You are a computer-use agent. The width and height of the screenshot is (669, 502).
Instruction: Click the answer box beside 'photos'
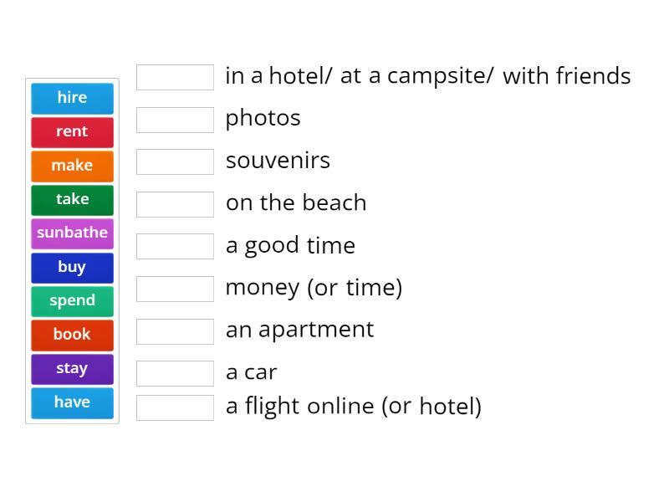click(x=175, y=119)
